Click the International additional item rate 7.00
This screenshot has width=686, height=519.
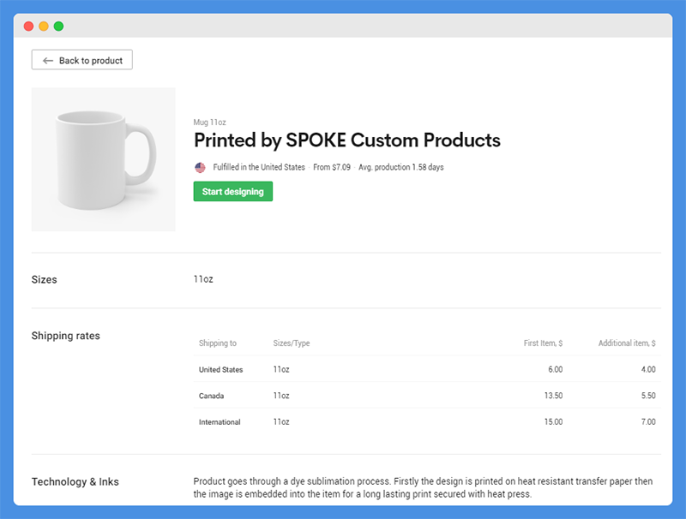click(648, 422)
